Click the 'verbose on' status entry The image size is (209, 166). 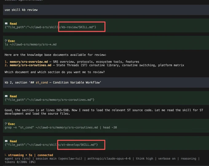coord(167,159)
